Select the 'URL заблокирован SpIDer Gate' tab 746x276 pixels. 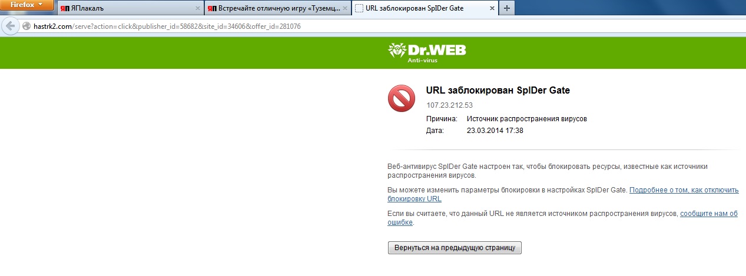click(x=425, y=8)
